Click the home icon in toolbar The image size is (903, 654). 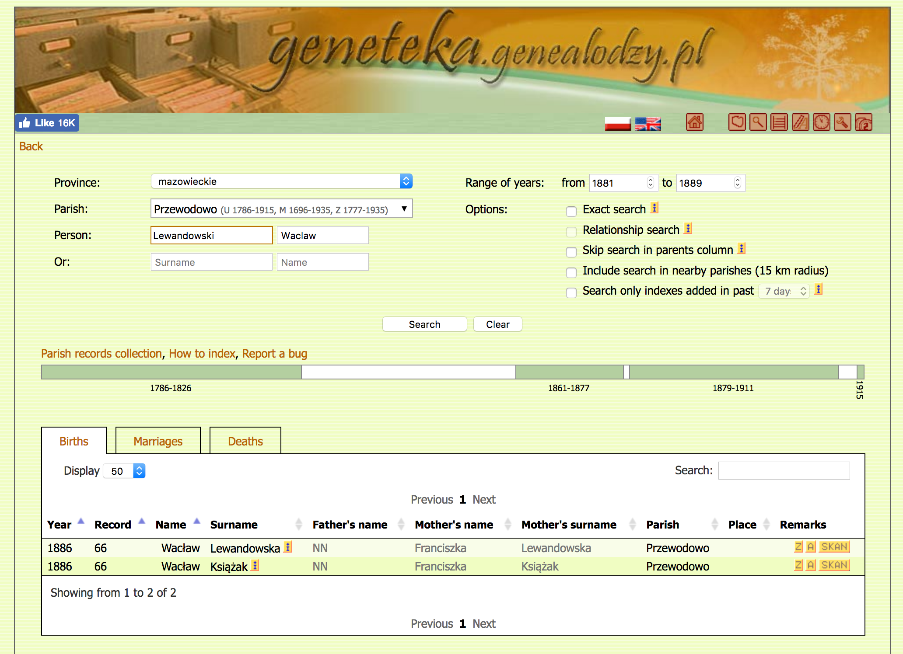point(694,122)
